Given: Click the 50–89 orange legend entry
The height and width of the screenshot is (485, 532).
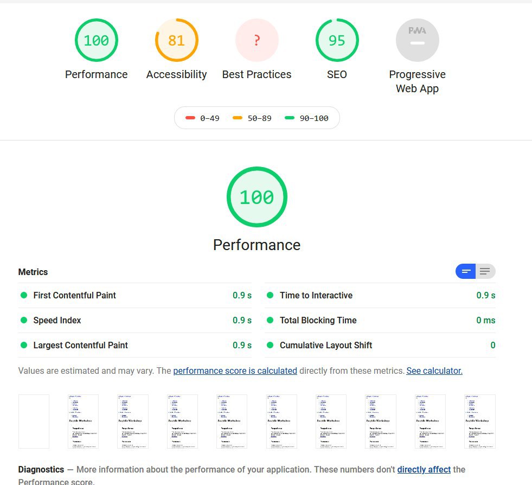Looking at the screenshot, I should pyautogui.click(x=252, y=118).
